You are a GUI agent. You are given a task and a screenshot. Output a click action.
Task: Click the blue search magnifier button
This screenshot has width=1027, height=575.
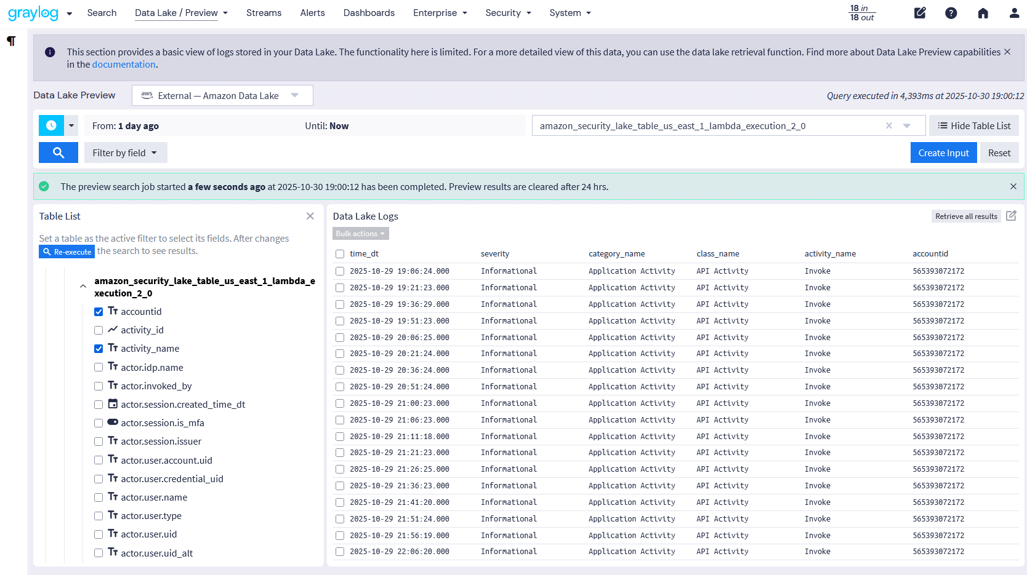[58, 153]
